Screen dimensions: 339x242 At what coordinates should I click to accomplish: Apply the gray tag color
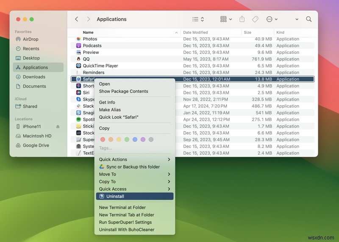coord(151,140)
